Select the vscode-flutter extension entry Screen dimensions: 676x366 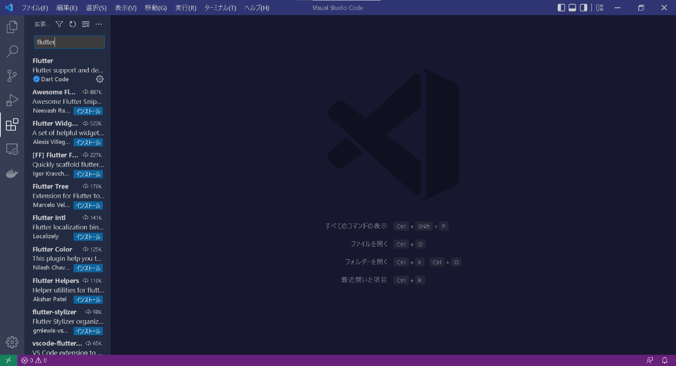(x=68, y=348)
